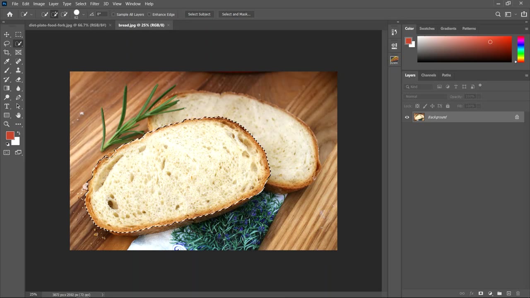This screenshot has height=298, width=530.
Task: Toggle the layer filter on/off switch
Action: (x=480, y=86)
